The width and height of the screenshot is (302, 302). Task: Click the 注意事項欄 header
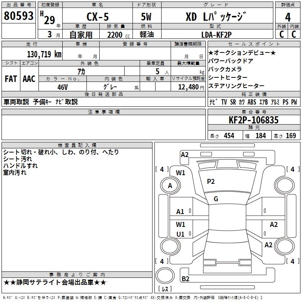[104, 112]
